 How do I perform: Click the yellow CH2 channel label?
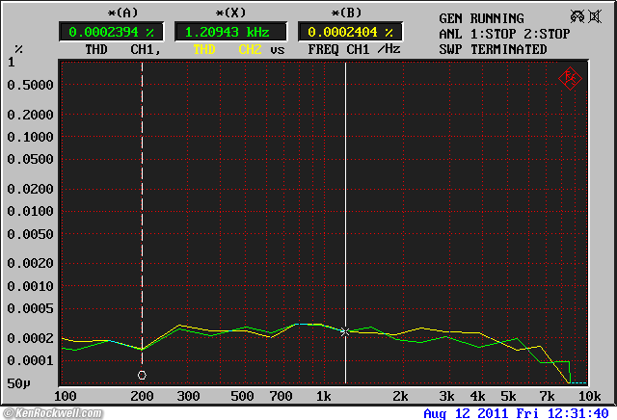pyautogui.click(x=251, y=49)
